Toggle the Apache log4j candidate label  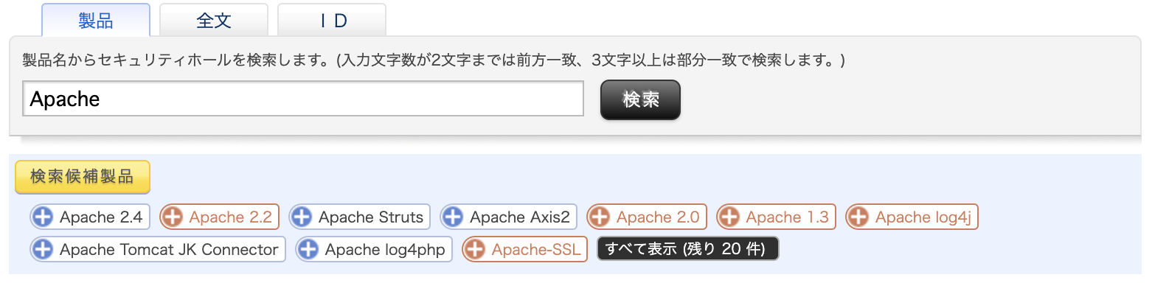coord(923,217)
